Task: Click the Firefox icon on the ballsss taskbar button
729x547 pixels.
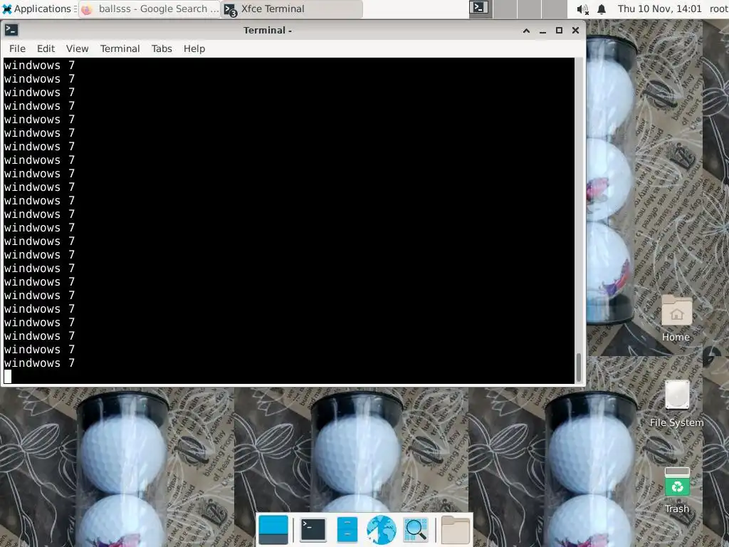Action: [87, 9]
